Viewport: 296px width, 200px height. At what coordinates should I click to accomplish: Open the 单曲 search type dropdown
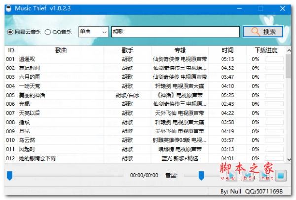[x=93, y=32]
